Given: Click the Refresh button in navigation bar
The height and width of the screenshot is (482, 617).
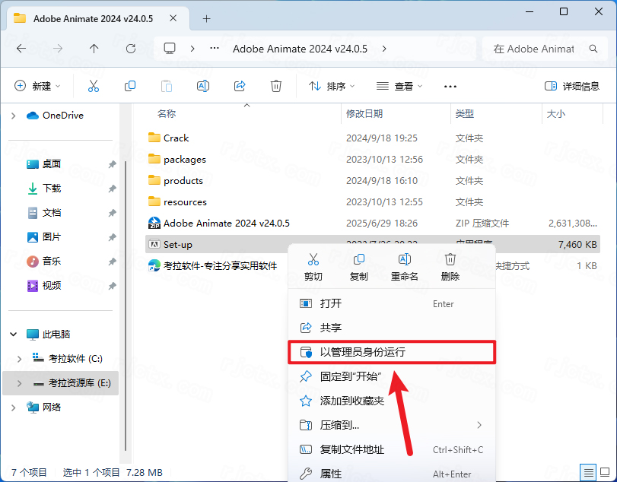Looking at the screenshot, I should (131, 49).
